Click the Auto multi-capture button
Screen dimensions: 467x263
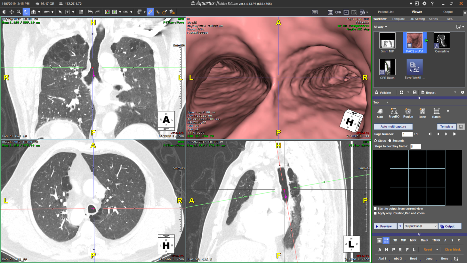[x=393, y=127]
